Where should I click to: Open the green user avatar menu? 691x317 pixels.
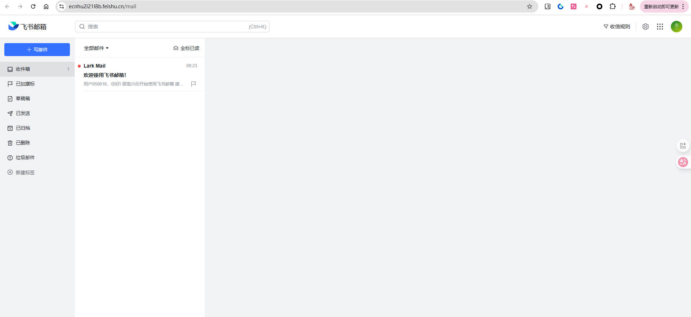tap(677, 27)
